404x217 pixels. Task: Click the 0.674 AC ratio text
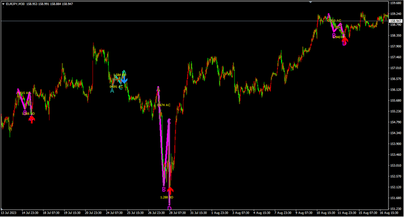(163, 105)
